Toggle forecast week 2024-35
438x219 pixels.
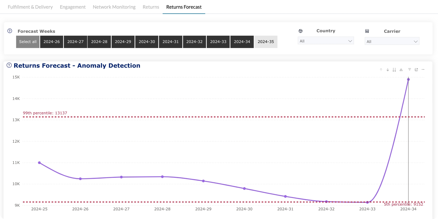pyautogui.click(x=266, y=42)
